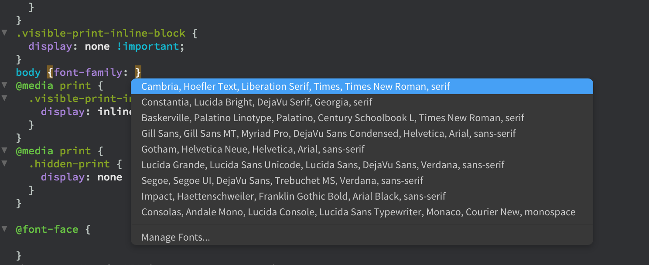
Task: Collapse the second @media print block
Action: [x=4, y=150]
